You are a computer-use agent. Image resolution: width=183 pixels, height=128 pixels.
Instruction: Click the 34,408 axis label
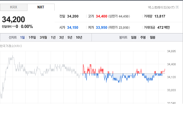click(171, 64)
